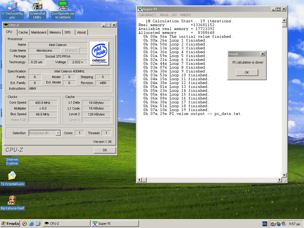Switch to the Mainboard tab
Image resolution: width=304 pixels, height=228 pixels.
(39, 32)
